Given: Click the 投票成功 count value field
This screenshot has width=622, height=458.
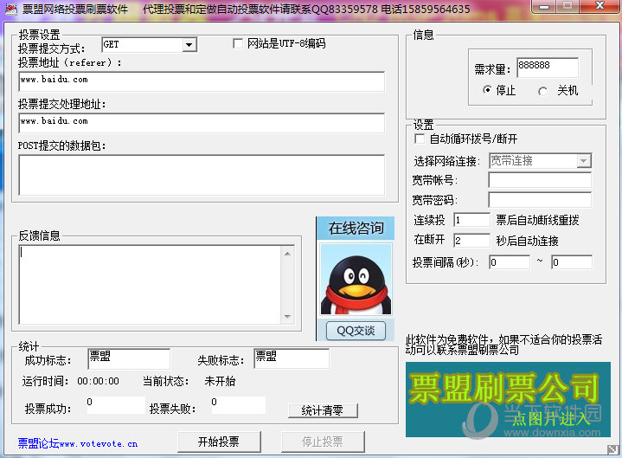Looking at the screenshot, I should [x=116, y=405].
